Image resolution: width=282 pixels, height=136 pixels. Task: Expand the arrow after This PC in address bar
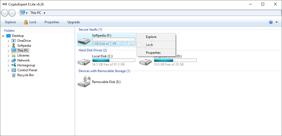coord(45,13)
